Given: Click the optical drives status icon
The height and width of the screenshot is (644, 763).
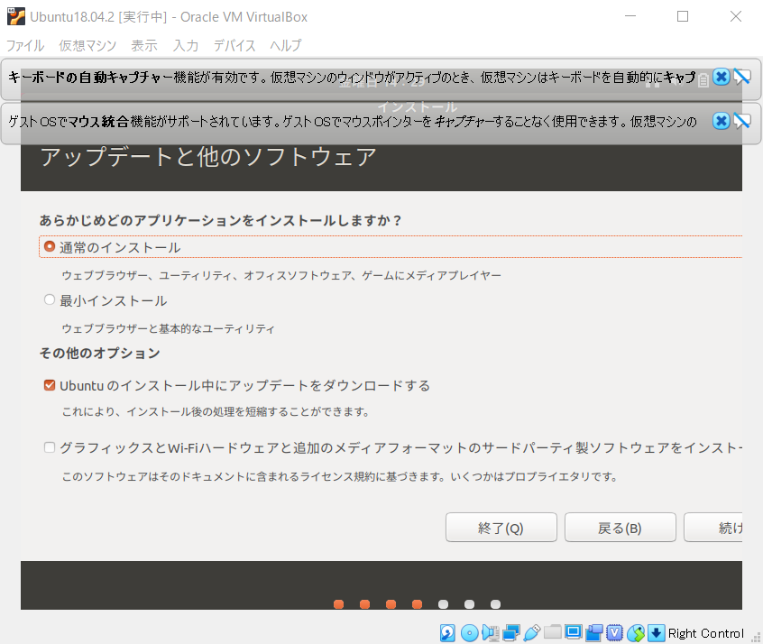Looking at the screenshot, I should point(470,632).
